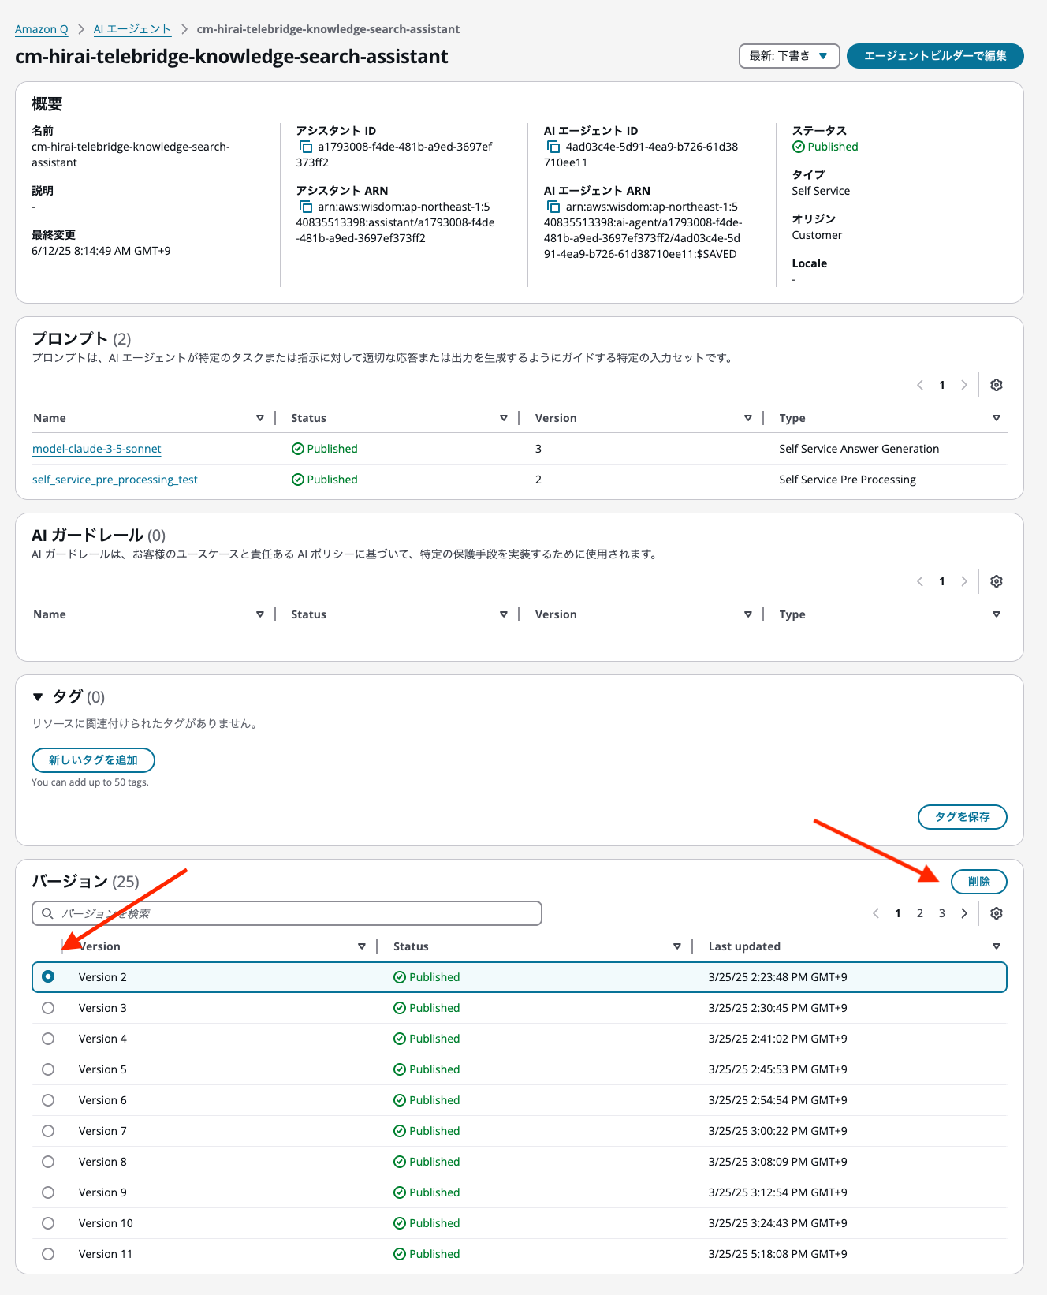
Task: Select the Version 3 radio button
Action: pos(48,1008)
